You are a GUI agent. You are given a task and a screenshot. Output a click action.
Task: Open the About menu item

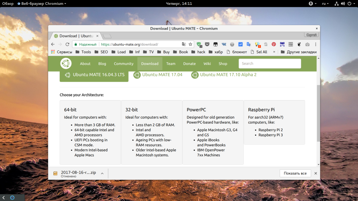point(85,64)
